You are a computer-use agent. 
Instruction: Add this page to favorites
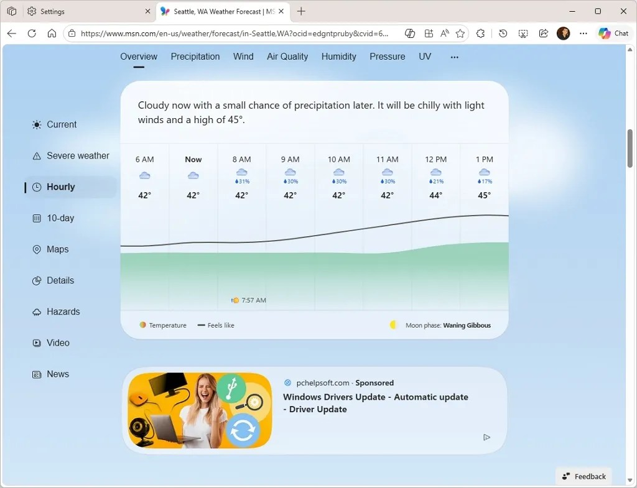click(460, 34)
